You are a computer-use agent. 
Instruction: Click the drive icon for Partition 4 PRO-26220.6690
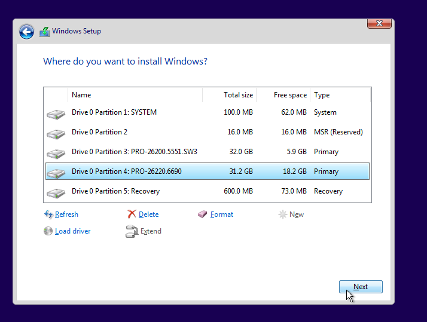(x=56, y=173)
